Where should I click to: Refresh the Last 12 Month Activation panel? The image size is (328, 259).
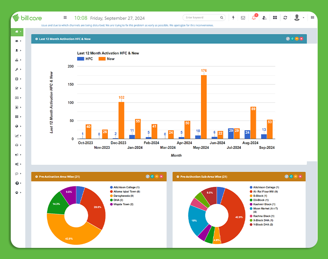[292, 39]
